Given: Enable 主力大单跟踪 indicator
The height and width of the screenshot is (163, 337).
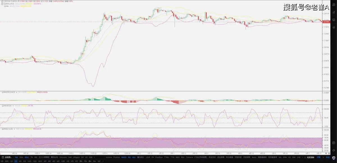Looking at the screenshot, I should pos(44,157).
